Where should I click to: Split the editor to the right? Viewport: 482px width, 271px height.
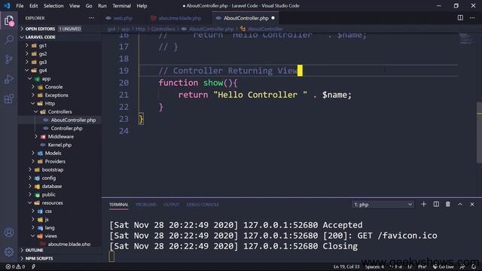click(x=460, y=18)
